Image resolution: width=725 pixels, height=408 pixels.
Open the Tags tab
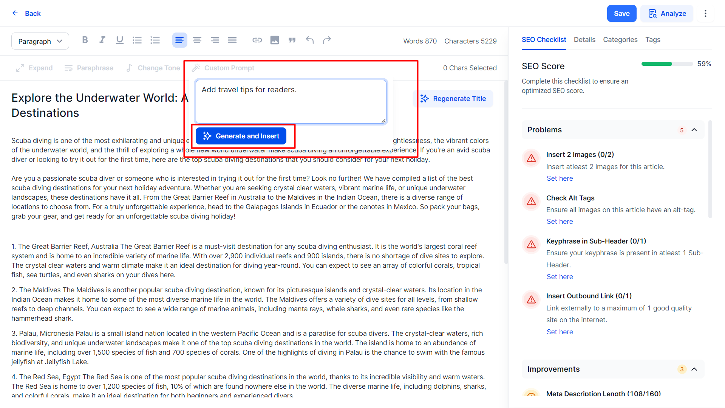pos(653,40)
